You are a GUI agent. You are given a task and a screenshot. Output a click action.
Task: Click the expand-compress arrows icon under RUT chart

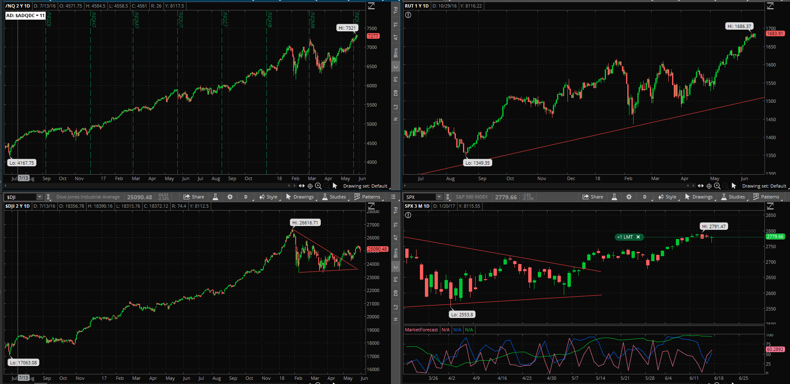(x=701, y=186)
